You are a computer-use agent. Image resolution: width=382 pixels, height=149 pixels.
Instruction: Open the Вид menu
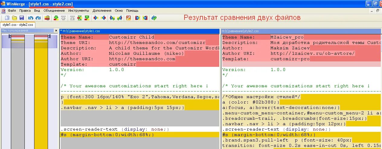pyautogui.click(x=37, y=11)
